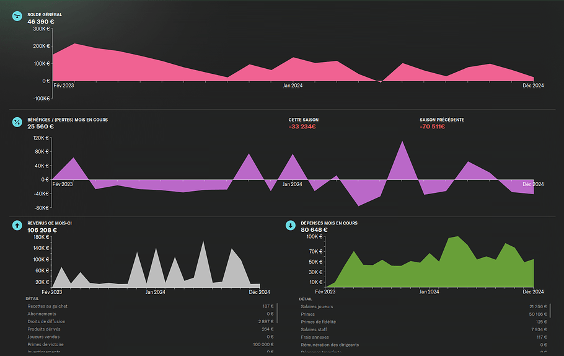Viewport: 564px width, 356px height.
Task: Click the 300K € axis label on the balance chart
Action: 42,29
